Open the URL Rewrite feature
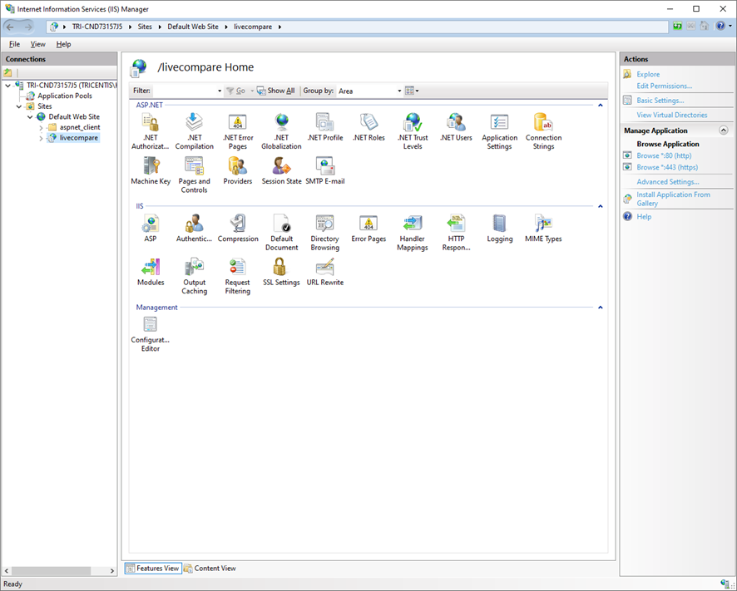 [324, 269]
